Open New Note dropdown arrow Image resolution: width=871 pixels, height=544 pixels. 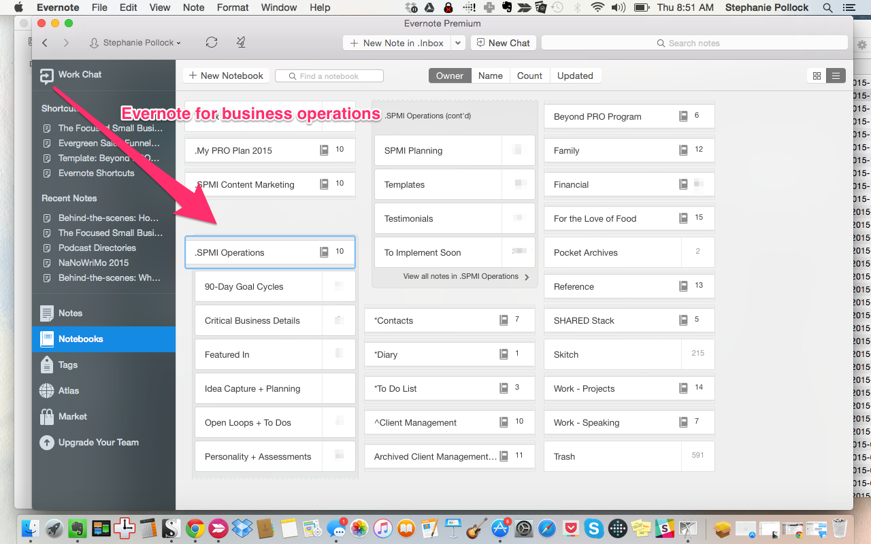tap(458, 43)
